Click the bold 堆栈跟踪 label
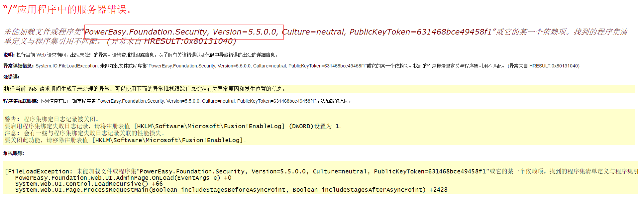This screenshot has width=638, height=200. (14, 153)
